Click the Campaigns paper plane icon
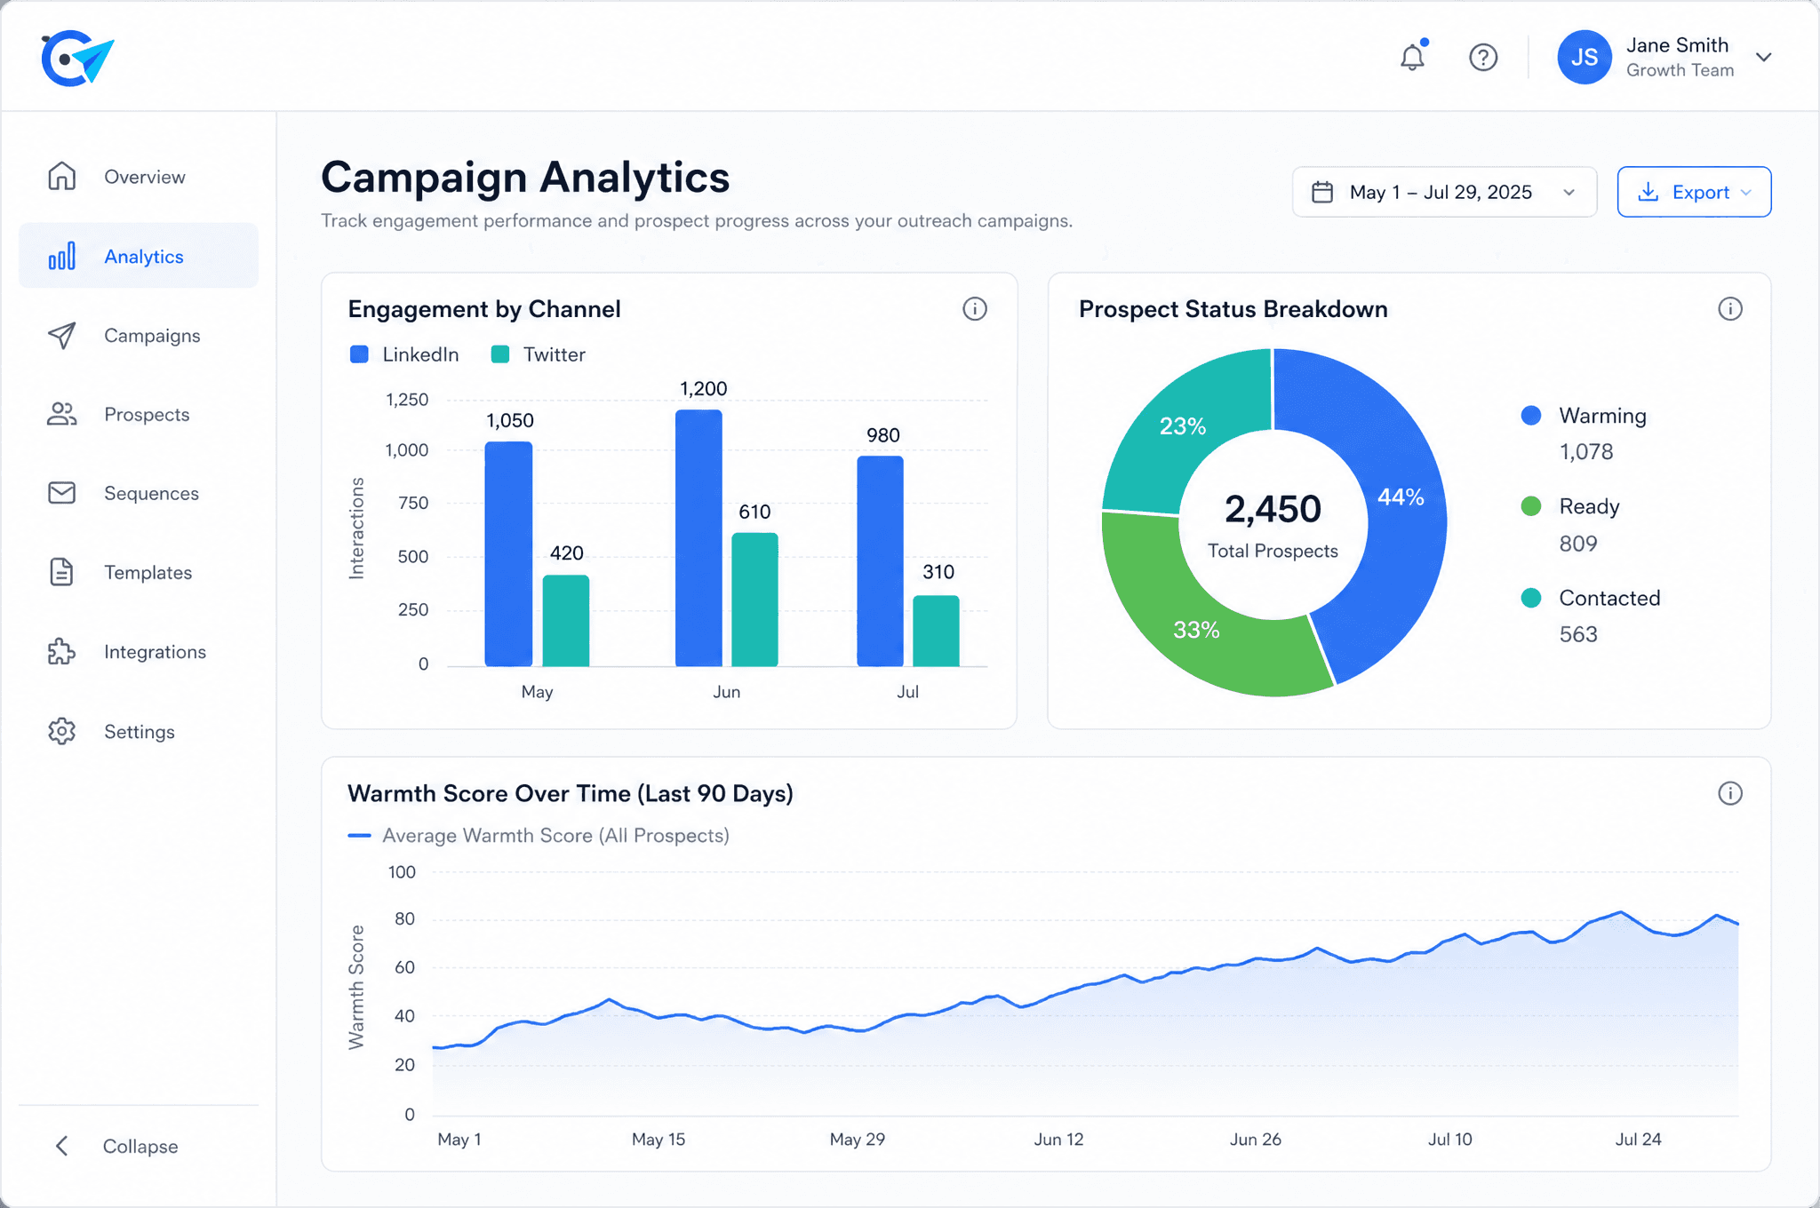Image resolution: width=1820 pixels, height=1208 pixels. 61,335
